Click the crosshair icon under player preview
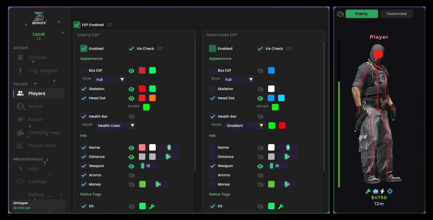Viewport: 433px width, 220px height. click(x=390, y=191)
